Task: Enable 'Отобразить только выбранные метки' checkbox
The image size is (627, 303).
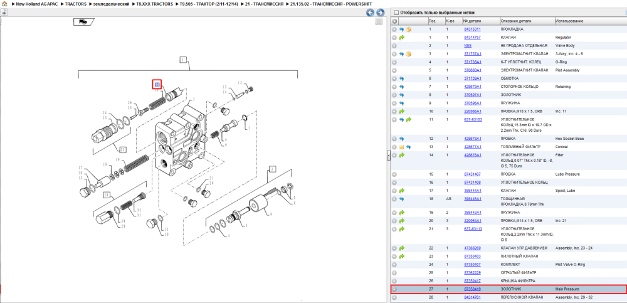Action: coord(396,13)
